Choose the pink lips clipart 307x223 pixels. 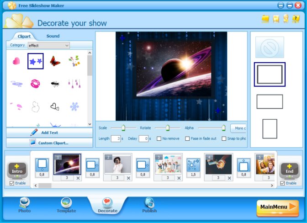point(35,83)
